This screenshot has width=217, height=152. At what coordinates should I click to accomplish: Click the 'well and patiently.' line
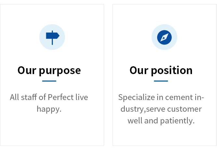click(161, 121)
